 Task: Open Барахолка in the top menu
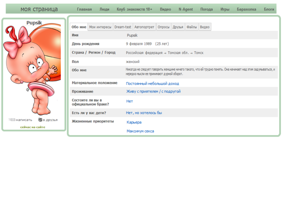247,9
